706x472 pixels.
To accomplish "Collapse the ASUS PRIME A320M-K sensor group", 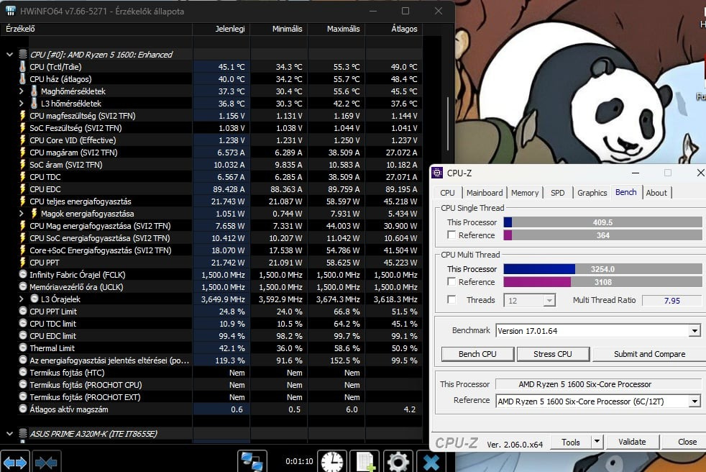I will tap(9, 434).
